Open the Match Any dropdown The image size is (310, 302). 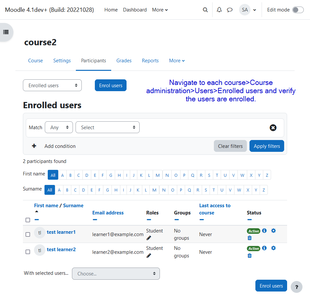(59, 127)
